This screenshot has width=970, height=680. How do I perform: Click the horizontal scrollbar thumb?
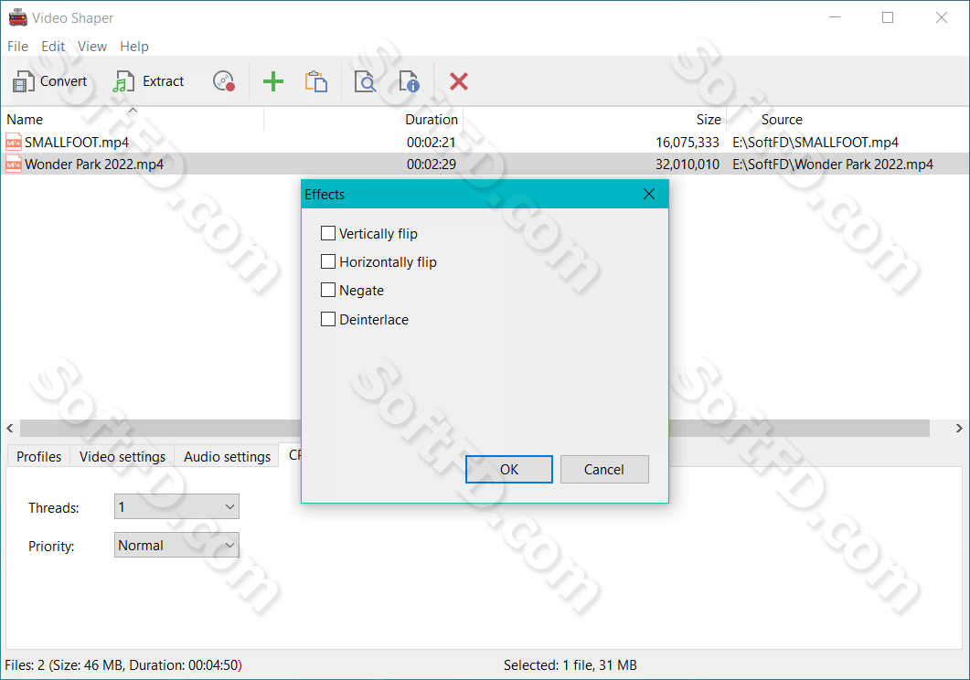(x=475, y=428)
